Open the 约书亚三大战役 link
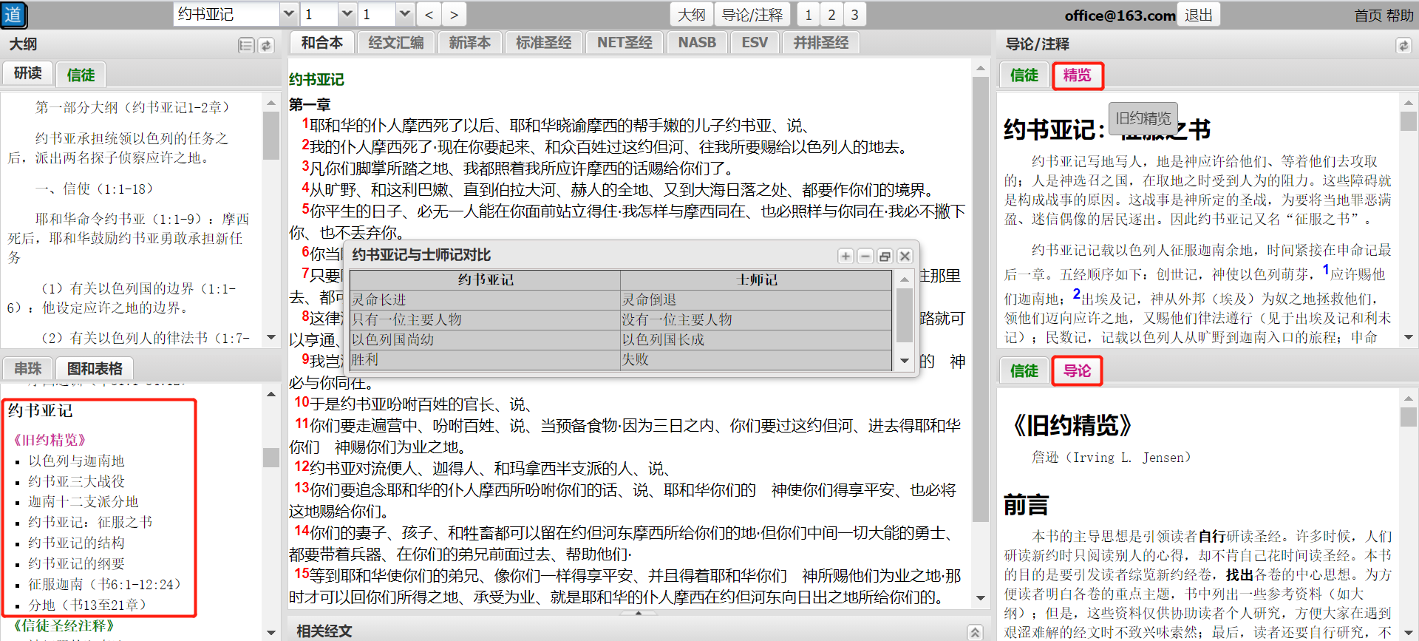Screen dimensions: 1419x641 pos(76,481)
